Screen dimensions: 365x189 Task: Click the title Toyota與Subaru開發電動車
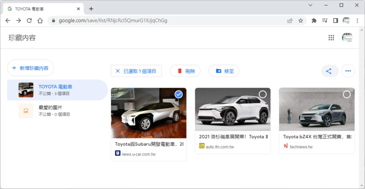click(149, 144)
